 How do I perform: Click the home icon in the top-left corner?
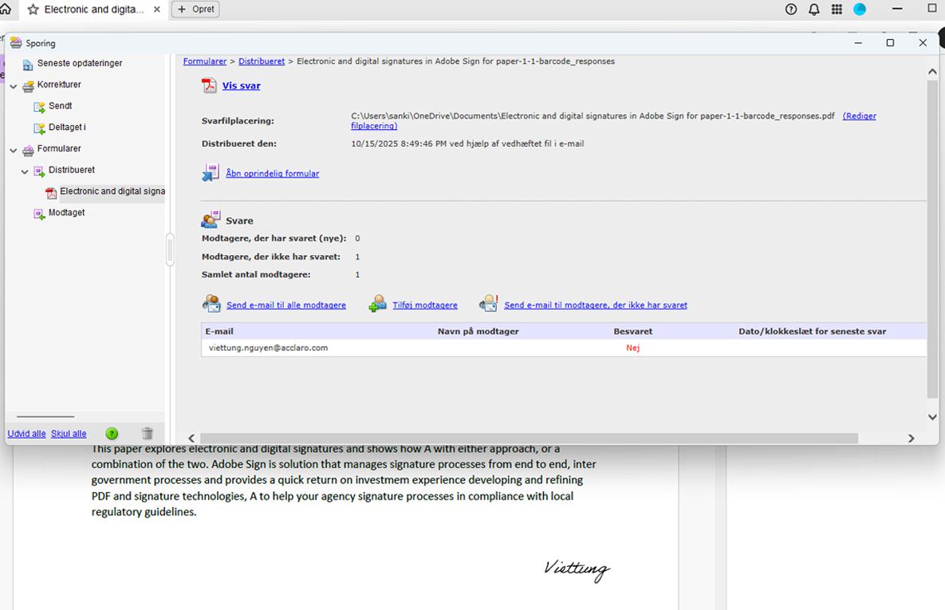(8, 9)
